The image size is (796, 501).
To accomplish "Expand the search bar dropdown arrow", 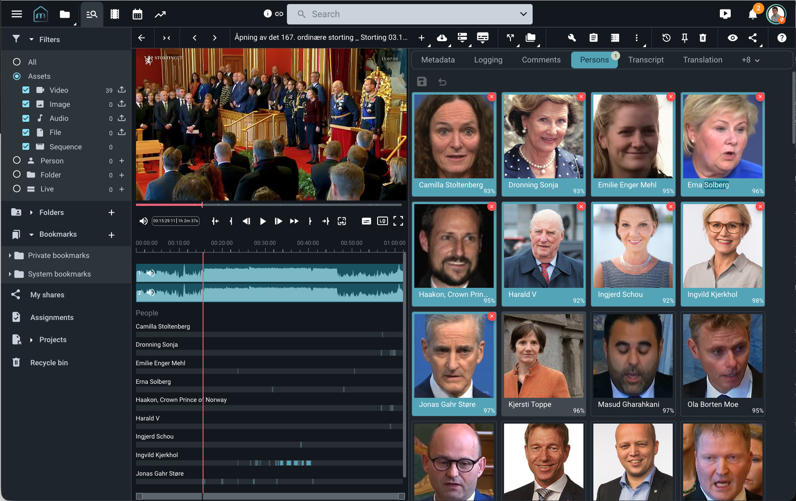I will [523, 14].
